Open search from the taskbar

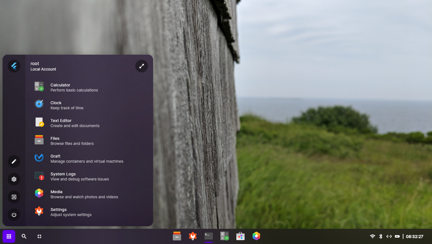(x=24, y=236)
